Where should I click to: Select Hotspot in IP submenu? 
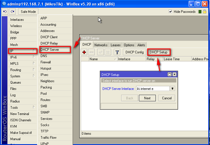click(55, 69)
